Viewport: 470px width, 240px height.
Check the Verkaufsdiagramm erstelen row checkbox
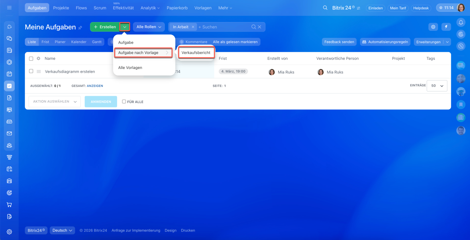31,71
